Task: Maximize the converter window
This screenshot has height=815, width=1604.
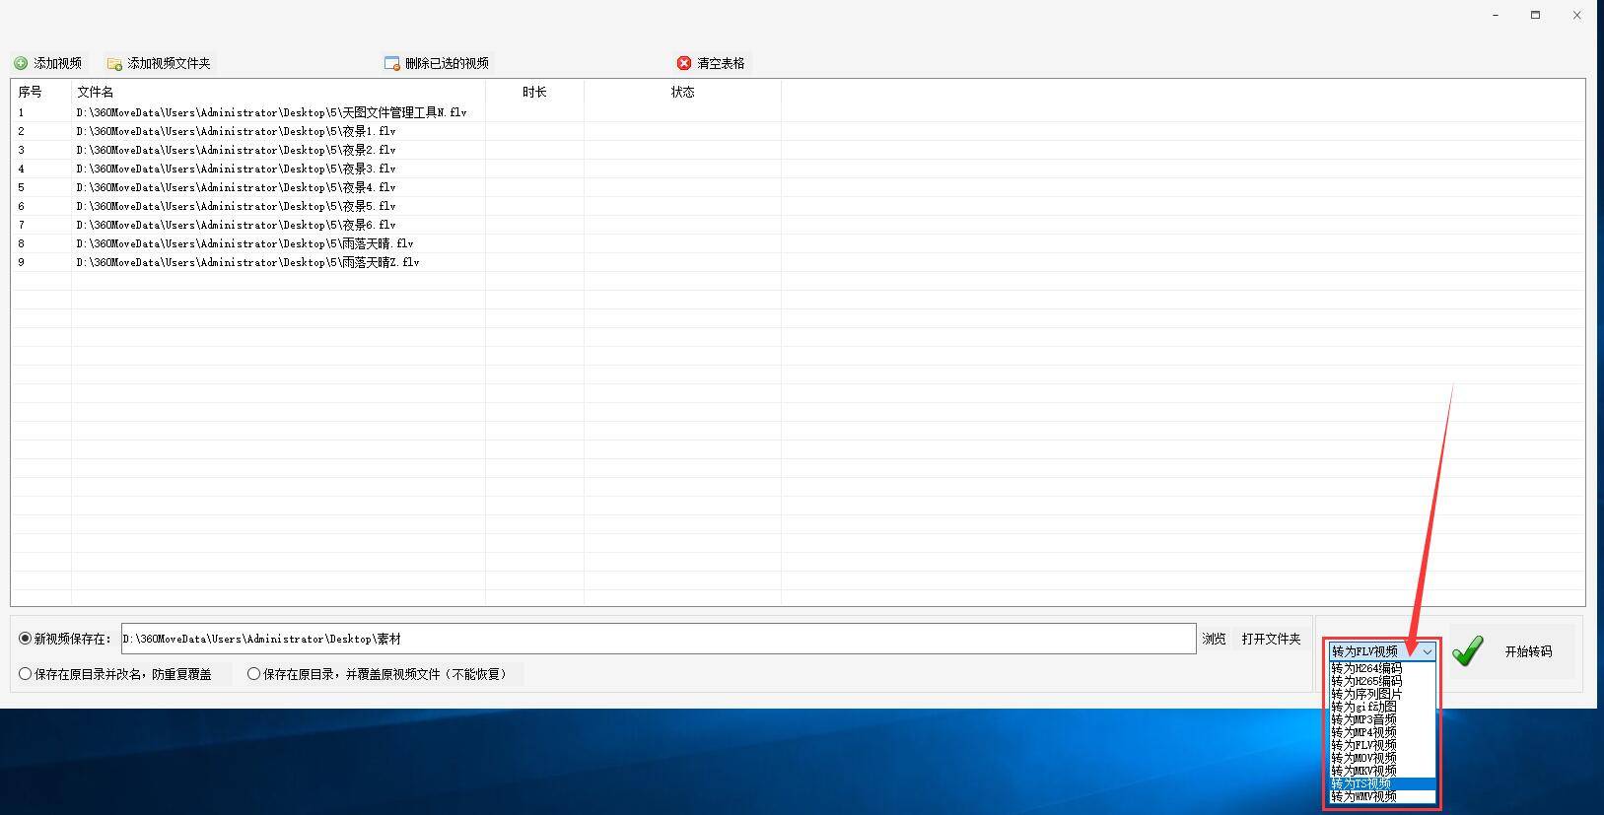Action: pyautogui.click(x=1536, y=15)
